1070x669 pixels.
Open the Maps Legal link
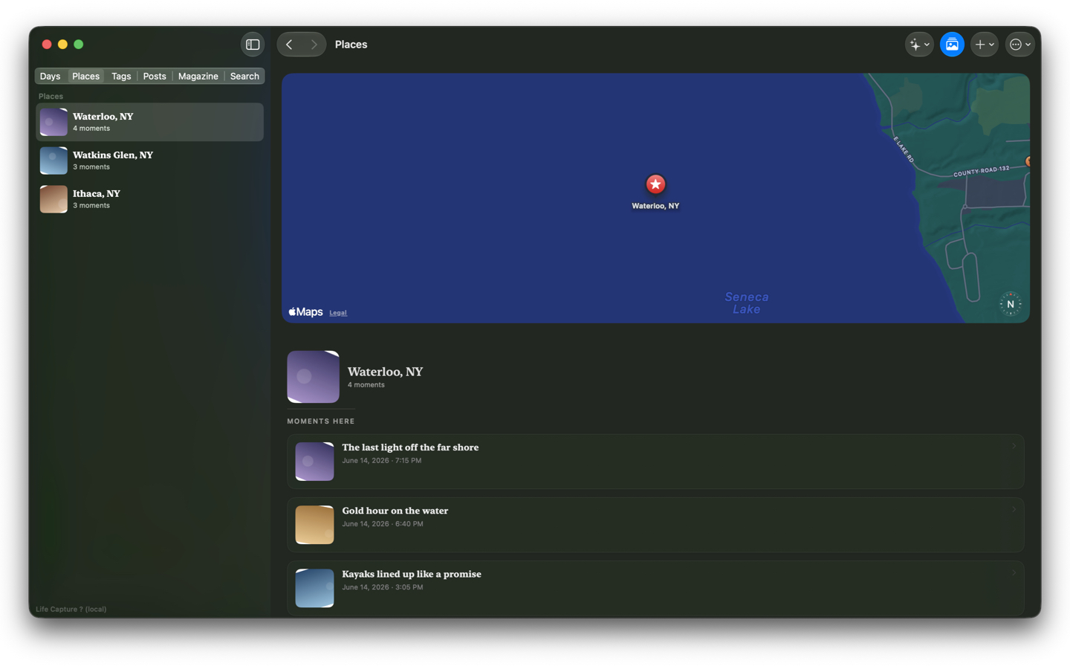(x=338, y=313)
